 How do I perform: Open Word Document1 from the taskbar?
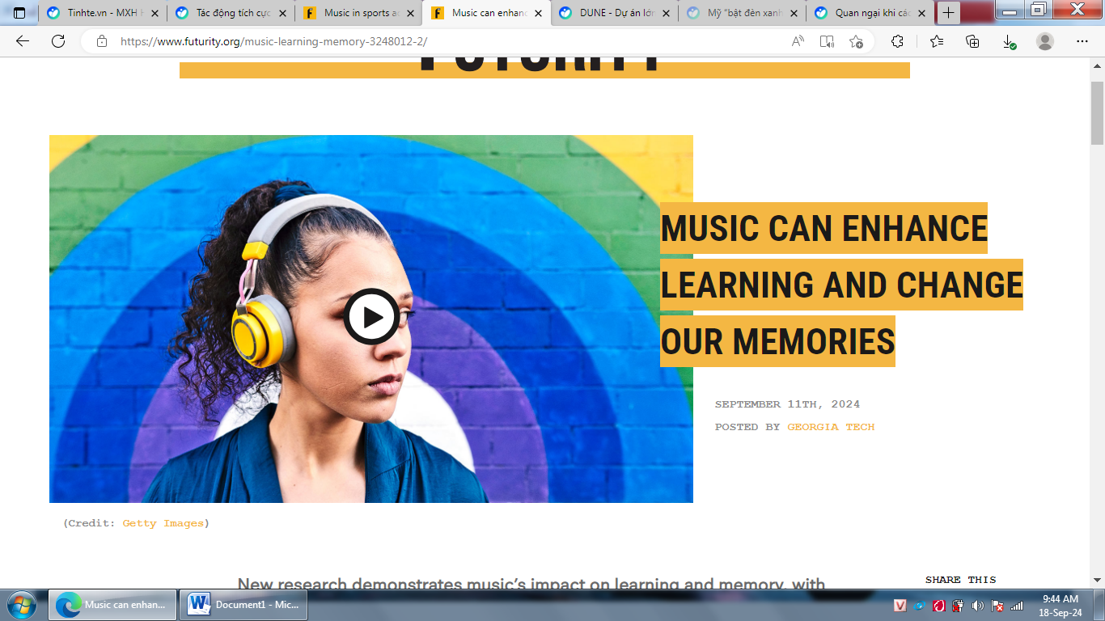(243, 604)
